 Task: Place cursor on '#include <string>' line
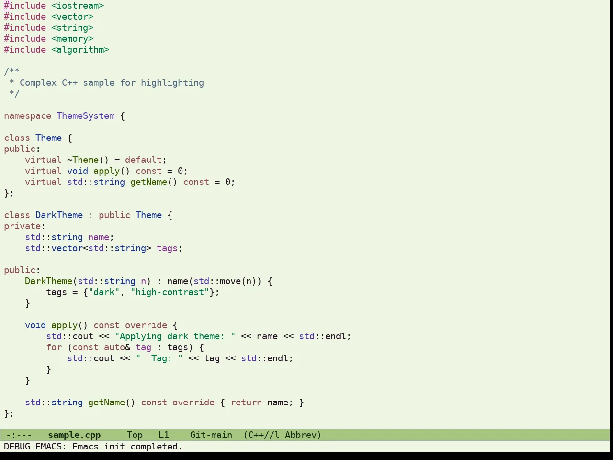point(49,28)
